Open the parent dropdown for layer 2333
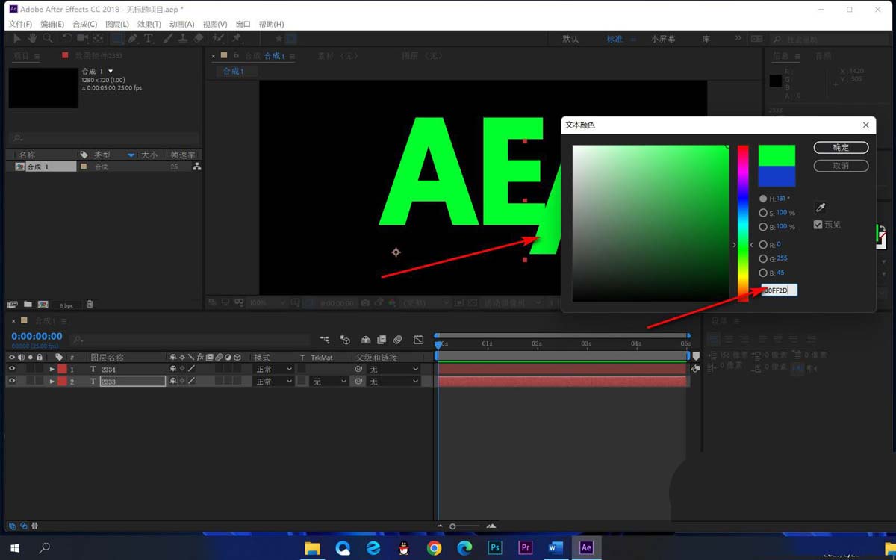This screenshot has width=896, height=560. click(x=393, y=381)
